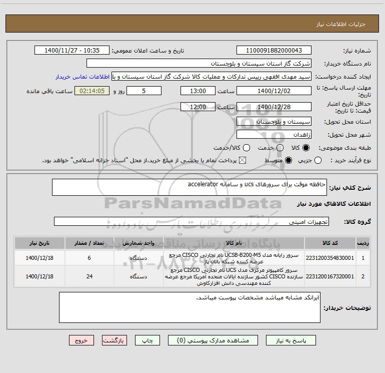Click the remaining days field showing 5
The width and height of the screenshot is (385, 373).
(144, 91)
